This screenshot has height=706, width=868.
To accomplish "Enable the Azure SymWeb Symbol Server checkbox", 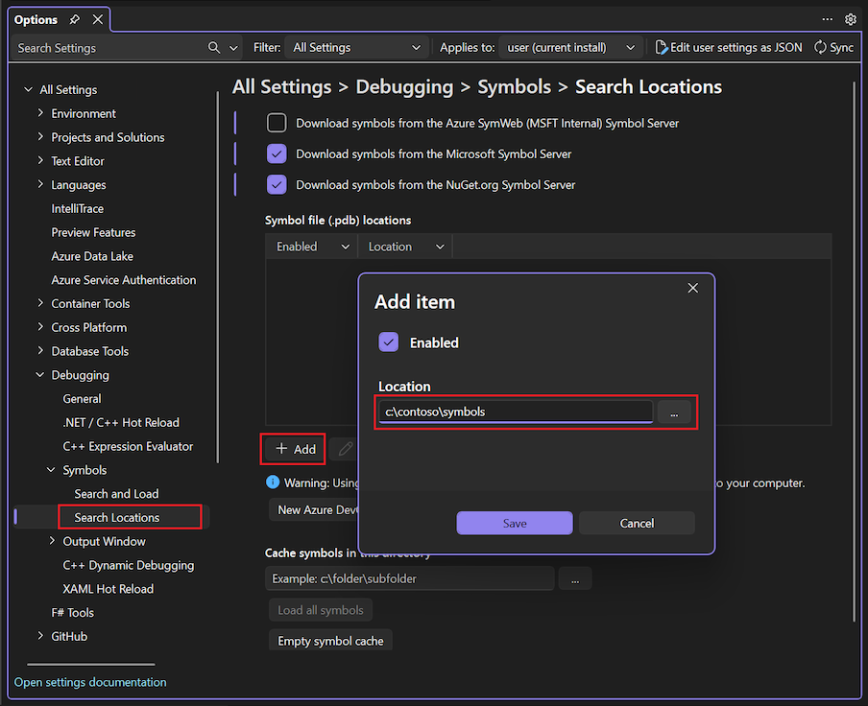I will point(277,122).
